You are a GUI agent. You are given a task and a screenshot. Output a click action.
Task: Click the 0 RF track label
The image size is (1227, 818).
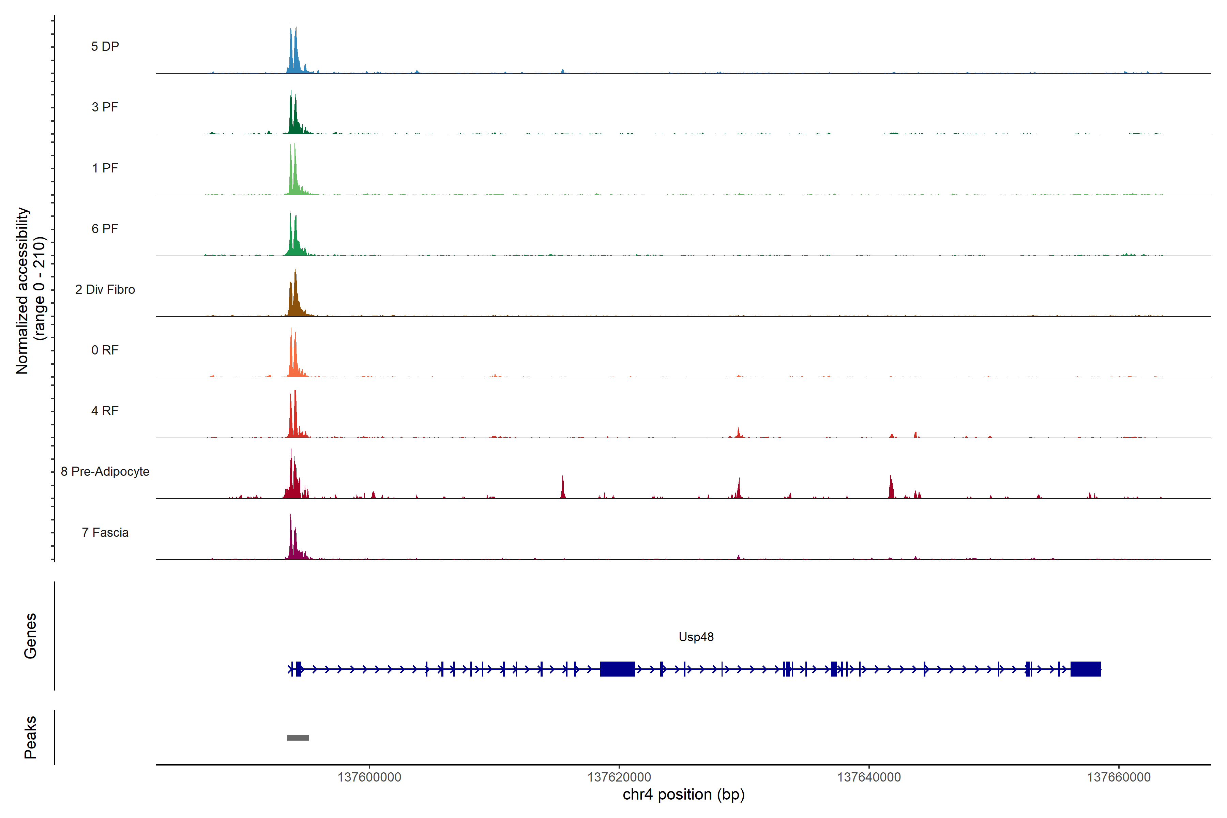(x=105, y=350)
